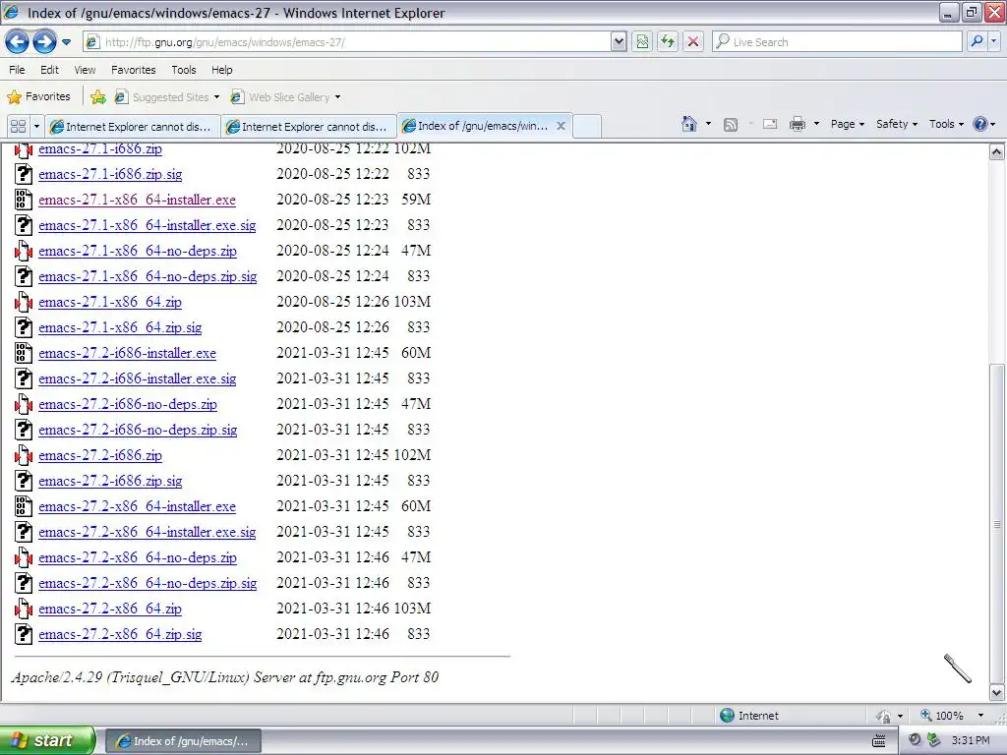Screen dimensions: 1007x755
Task: Download emacs-27.2-x86_64-installer.exe
Action: pyautogui.click(x=137, y=506)
